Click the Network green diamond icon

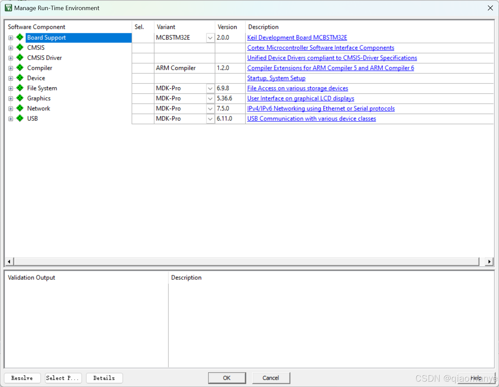20,108
